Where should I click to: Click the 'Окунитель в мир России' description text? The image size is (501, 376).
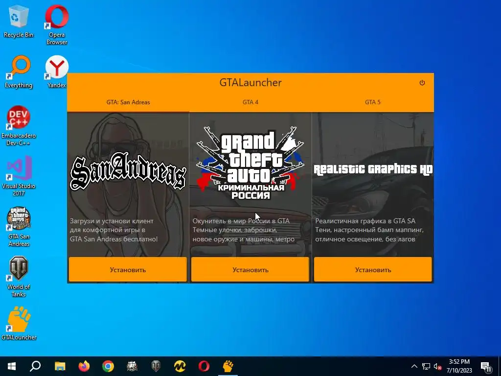tap(244, 230)
